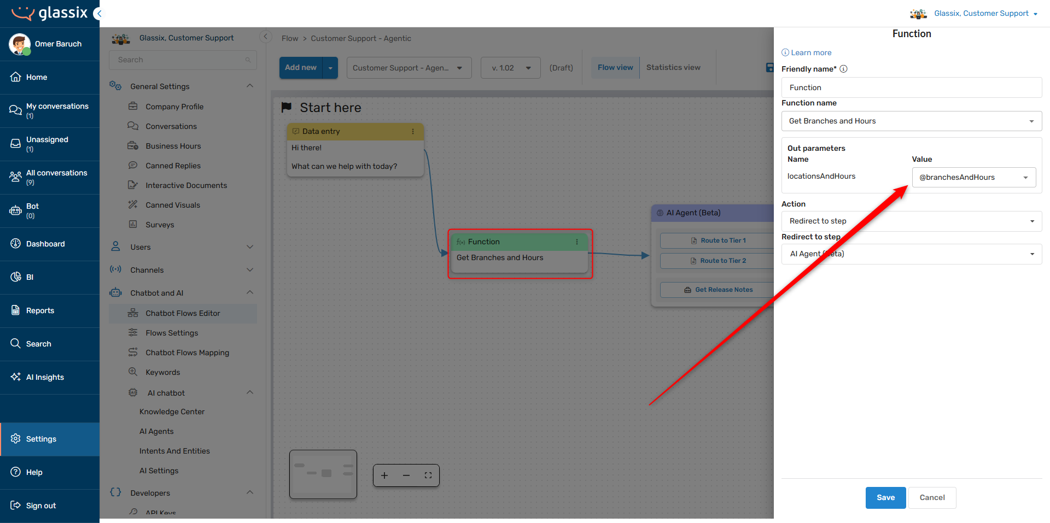The image size is (1050, 523).
Task: Click the Sign out icon
Action: pos(15,506)
